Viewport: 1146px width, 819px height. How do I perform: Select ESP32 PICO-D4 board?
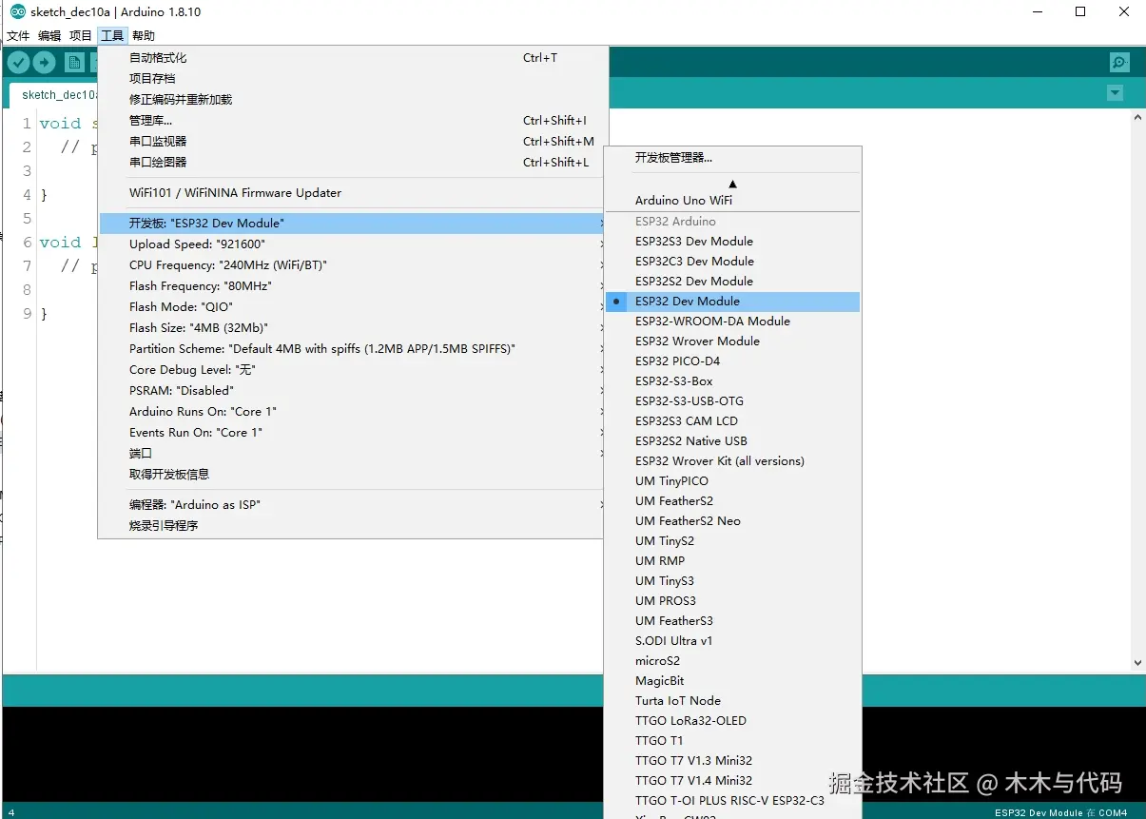(x=732, y=361)
